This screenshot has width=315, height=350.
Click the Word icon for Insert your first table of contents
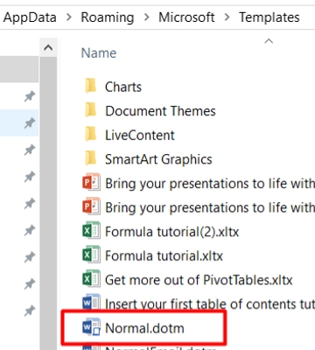point(92,303)
